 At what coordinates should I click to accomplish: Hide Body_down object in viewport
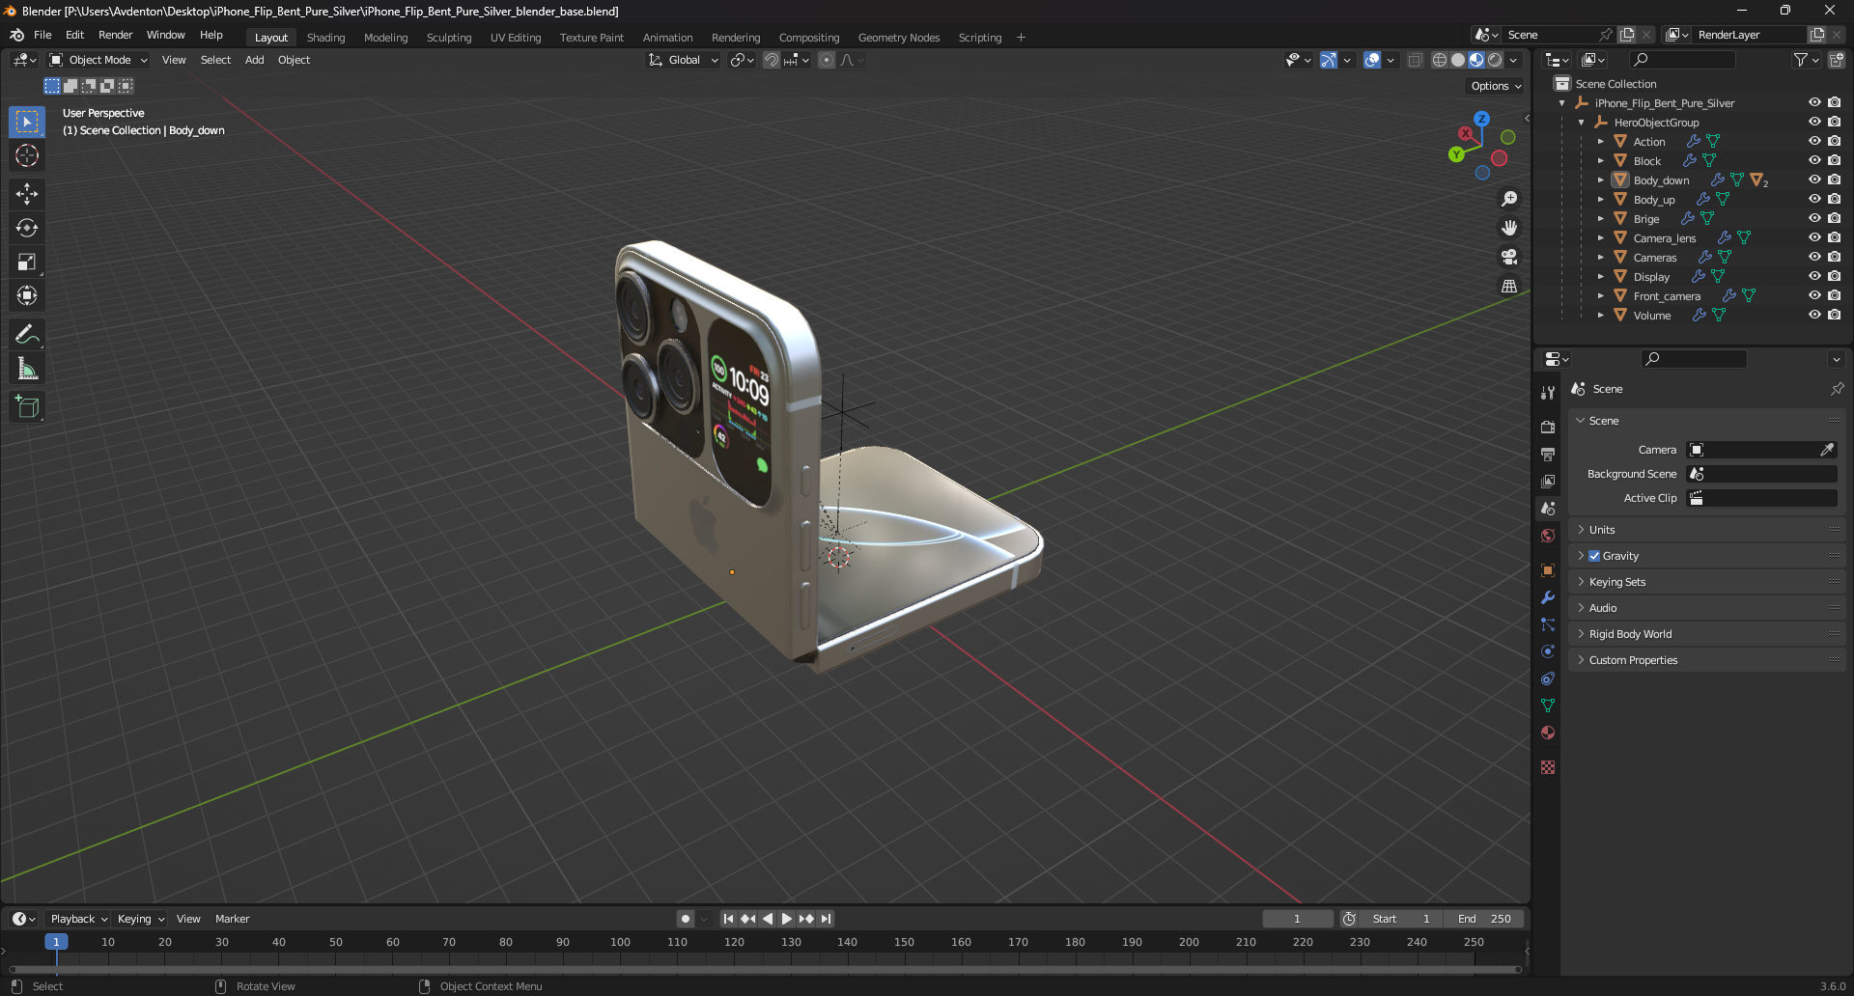tap(1814, 180)
